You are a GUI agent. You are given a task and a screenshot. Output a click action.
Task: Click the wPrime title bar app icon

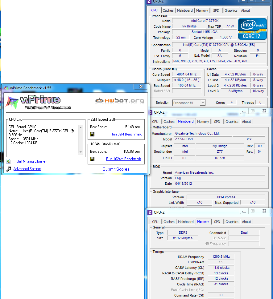tap(6, 88)
